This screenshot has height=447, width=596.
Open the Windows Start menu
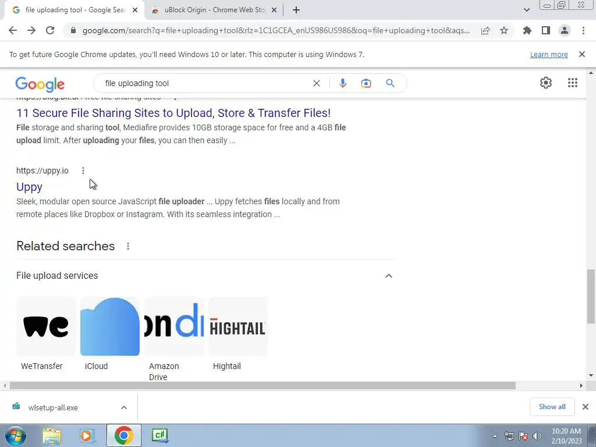click(x=15, y=435)
